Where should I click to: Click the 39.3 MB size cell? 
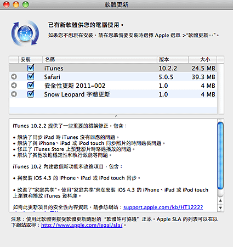point(203,77)
